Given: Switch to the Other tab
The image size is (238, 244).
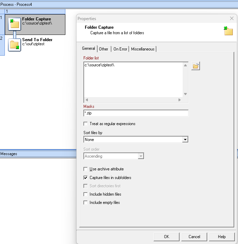Looking at the screenshot, I should tap(104, 49).
